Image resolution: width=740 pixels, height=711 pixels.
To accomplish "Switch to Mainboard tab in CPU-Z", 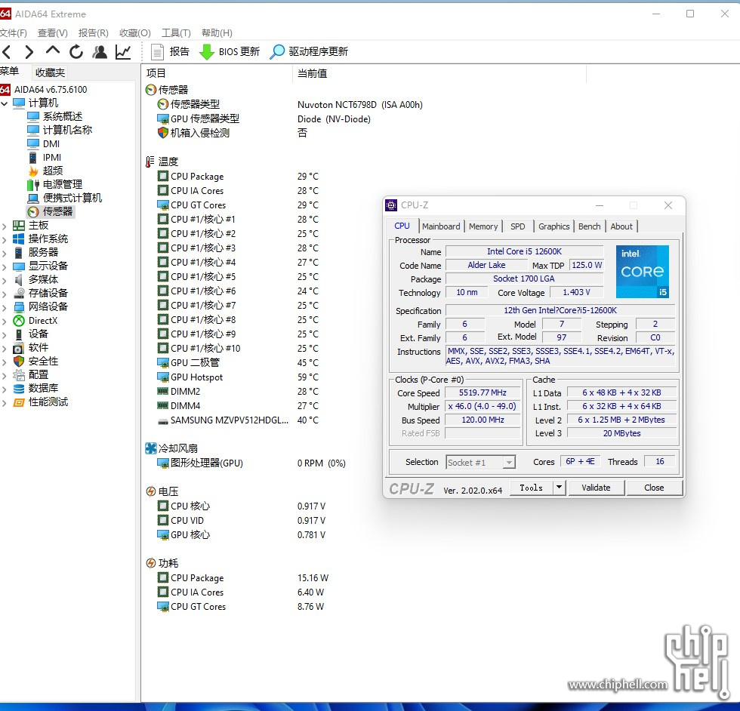I will tap(441, 226).
